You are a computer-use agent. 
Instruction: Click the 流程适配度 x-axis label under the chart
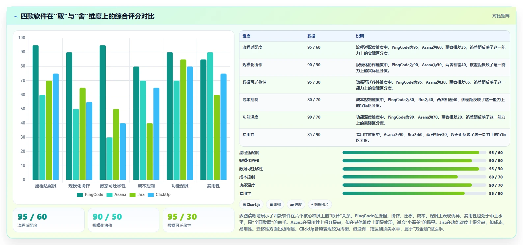pyautogui.click(x=46, y=186)
